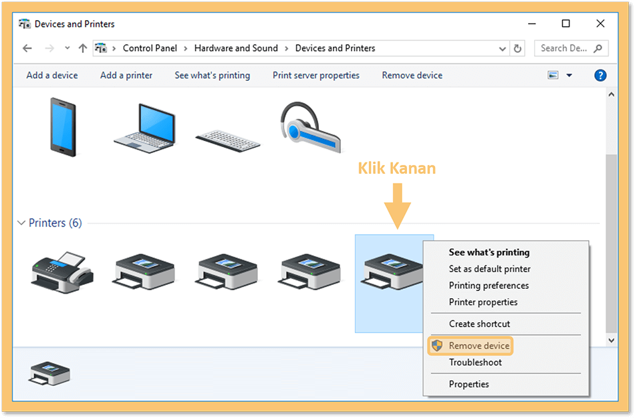Select the keyboard device icon
The height and width of the screenshot is (418, 635).
[227, 140]
